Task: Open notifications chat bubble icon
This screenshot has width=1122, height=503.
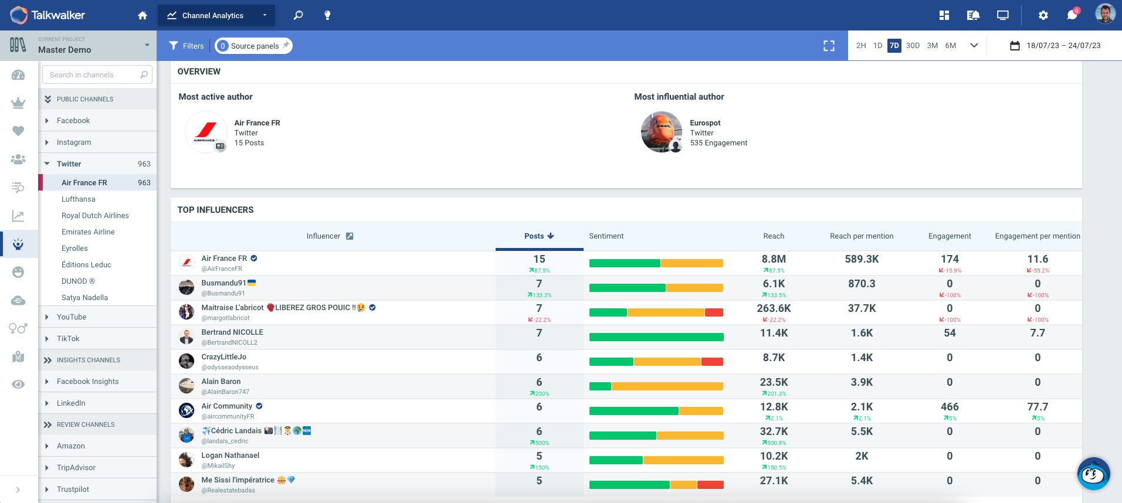Action: [1072, 15]
